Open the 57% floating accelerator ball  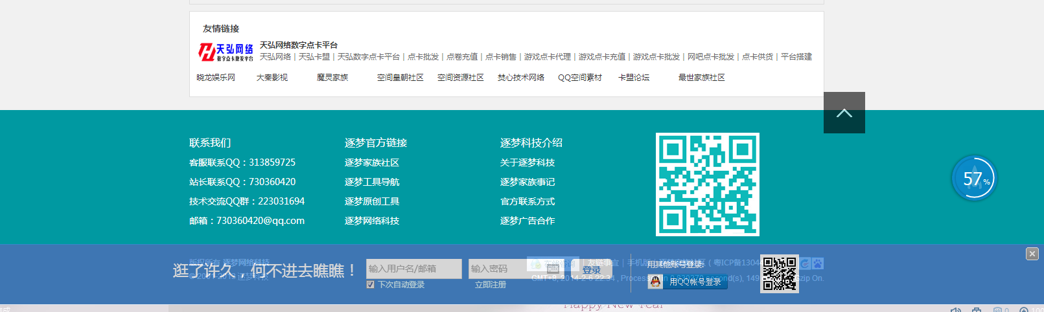974,178
